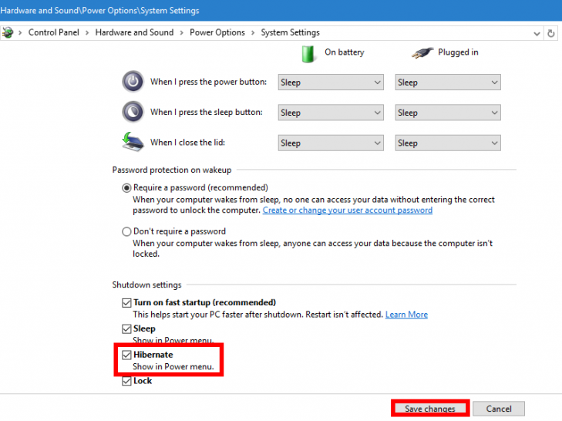Open Create or change user account password link
This screenshot has height=421, width=562.
(348, 210)
